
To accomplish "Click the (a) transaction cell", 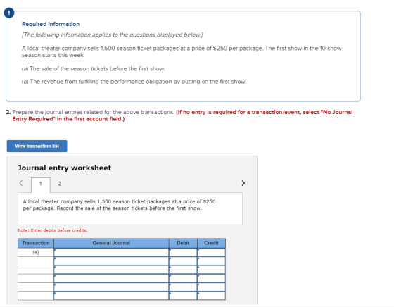I will (x=36, y=252).
